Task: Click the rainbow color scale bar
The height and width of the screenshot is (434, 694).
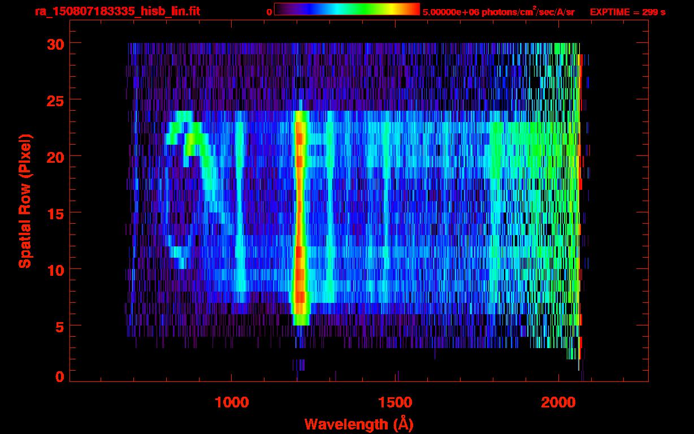Action: 346,9
